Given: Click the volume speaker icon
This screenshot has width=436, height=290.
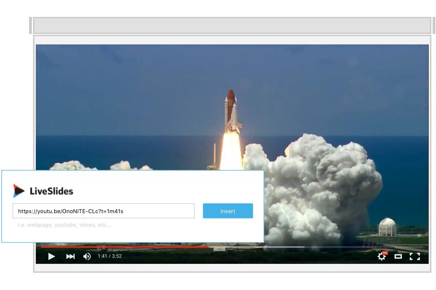Looking at the screenshot, I should click(87, 257).
